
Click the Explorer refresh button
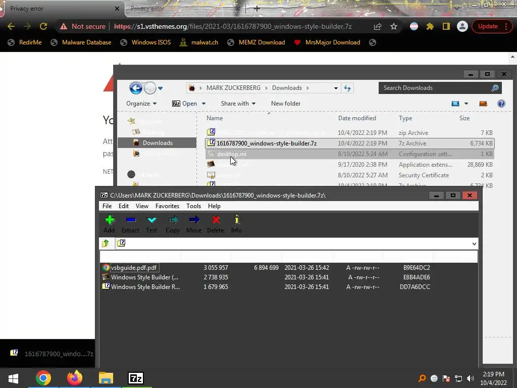(x=347, y=88)
